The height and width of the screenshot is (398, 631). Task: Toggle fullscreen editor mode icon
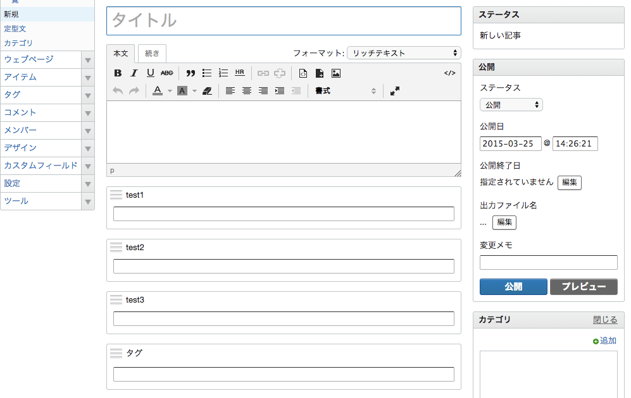pos(395,91)
